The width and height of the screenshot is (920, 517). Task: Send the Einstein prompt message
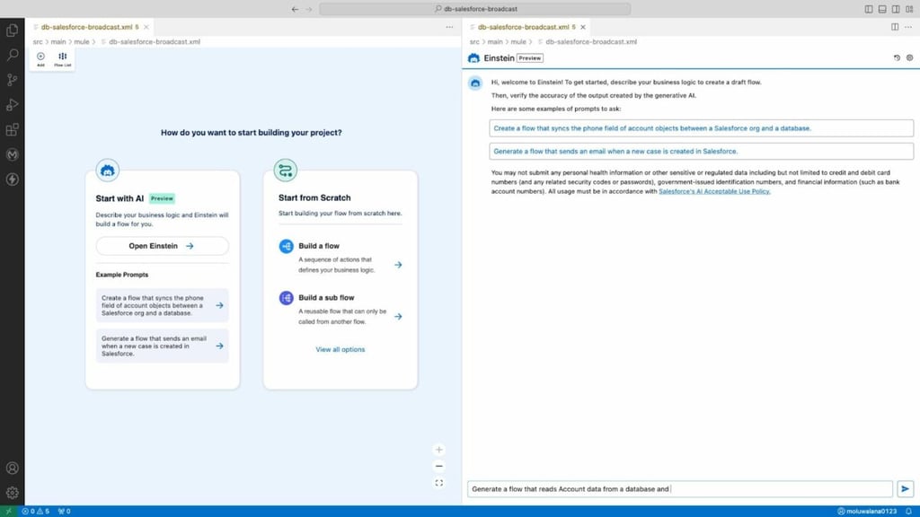click(905, 489)
